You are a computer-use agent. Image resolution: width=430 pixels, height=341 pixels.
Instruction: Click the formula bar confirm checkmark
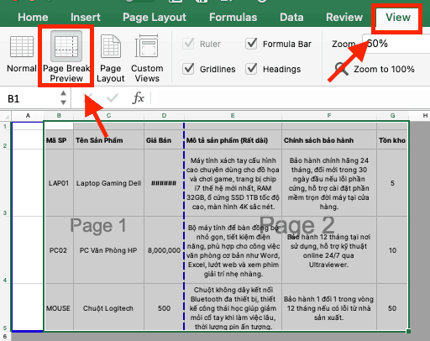coord(113,98)
